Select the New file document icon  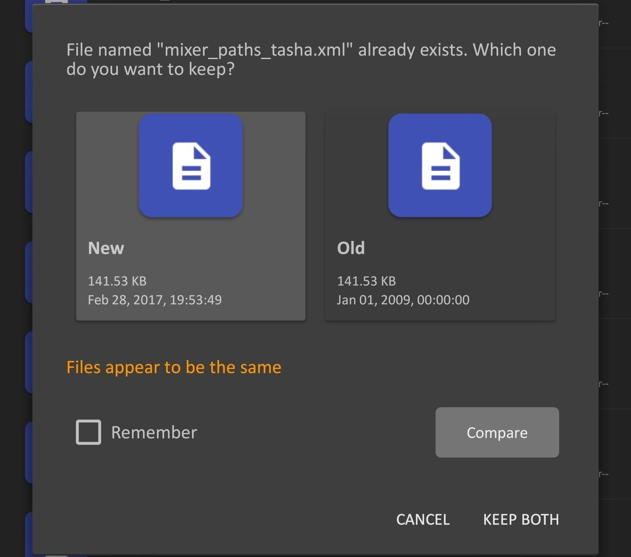(x=191, y=166)
